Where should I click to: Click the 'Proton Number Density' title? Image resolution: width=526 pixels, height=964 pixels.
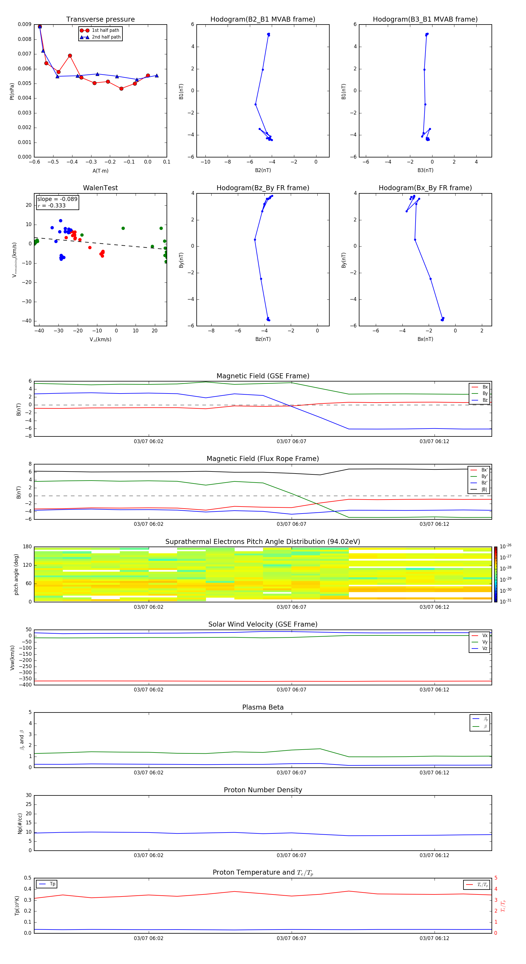pyautogui.click(x=263, y=790)
